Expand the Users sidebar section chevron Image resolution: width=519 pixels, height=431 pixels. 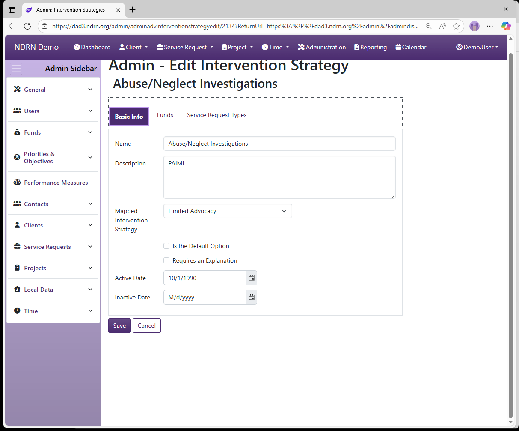(90, 111)
